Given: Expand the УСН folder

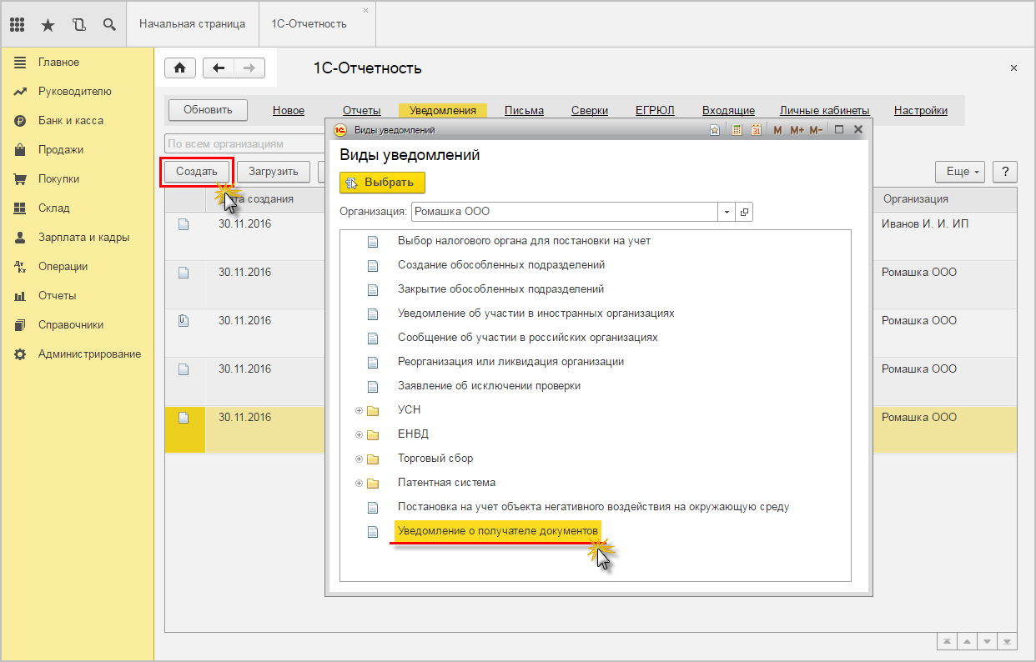Looking at the screenshot, I should point(359,410).
